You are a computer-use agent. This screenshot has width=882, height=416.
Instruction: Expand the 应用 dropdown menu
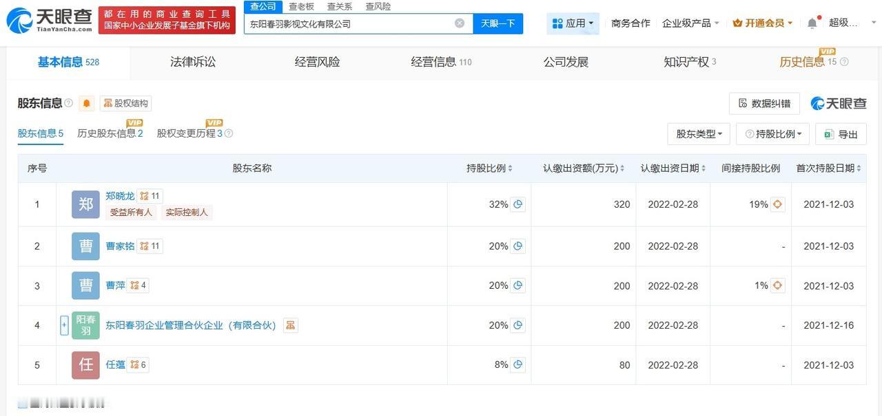click(x=573, y=23)
